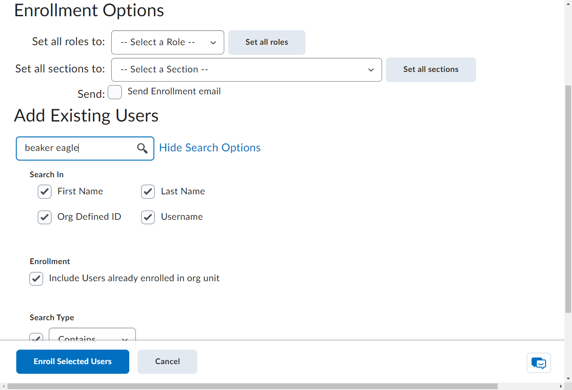Uncheck the First Name search option

click(x=45, y=192)
